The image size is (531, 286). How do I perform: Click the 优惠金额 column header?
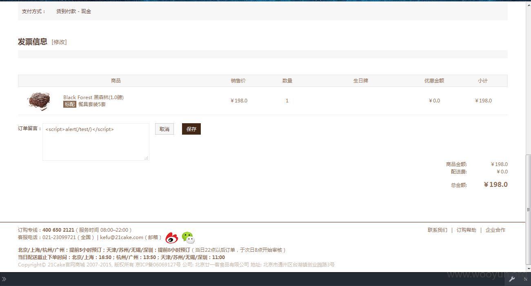click(434, 81)
